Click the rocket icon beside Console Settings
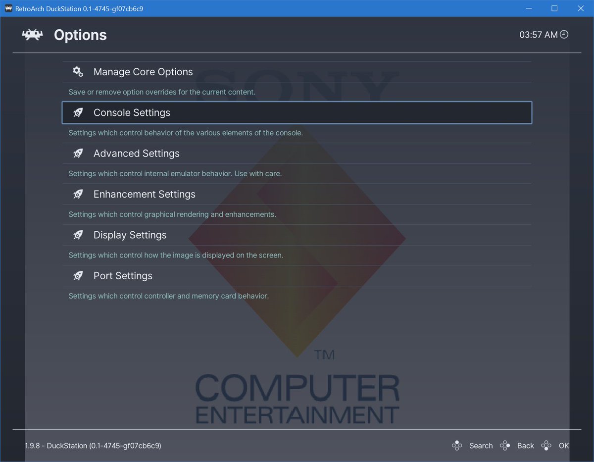The height and width of the screenshot is (462, 594). click(78, 112)
